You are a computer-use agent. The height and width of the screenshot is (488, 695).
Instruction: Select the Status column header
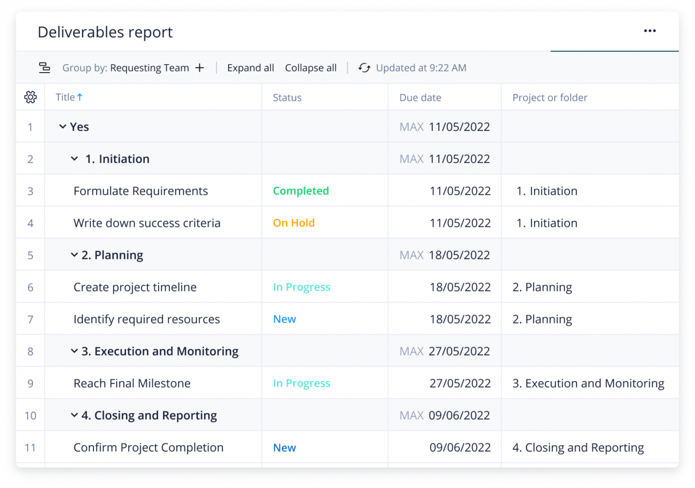[x=287, y=98]
